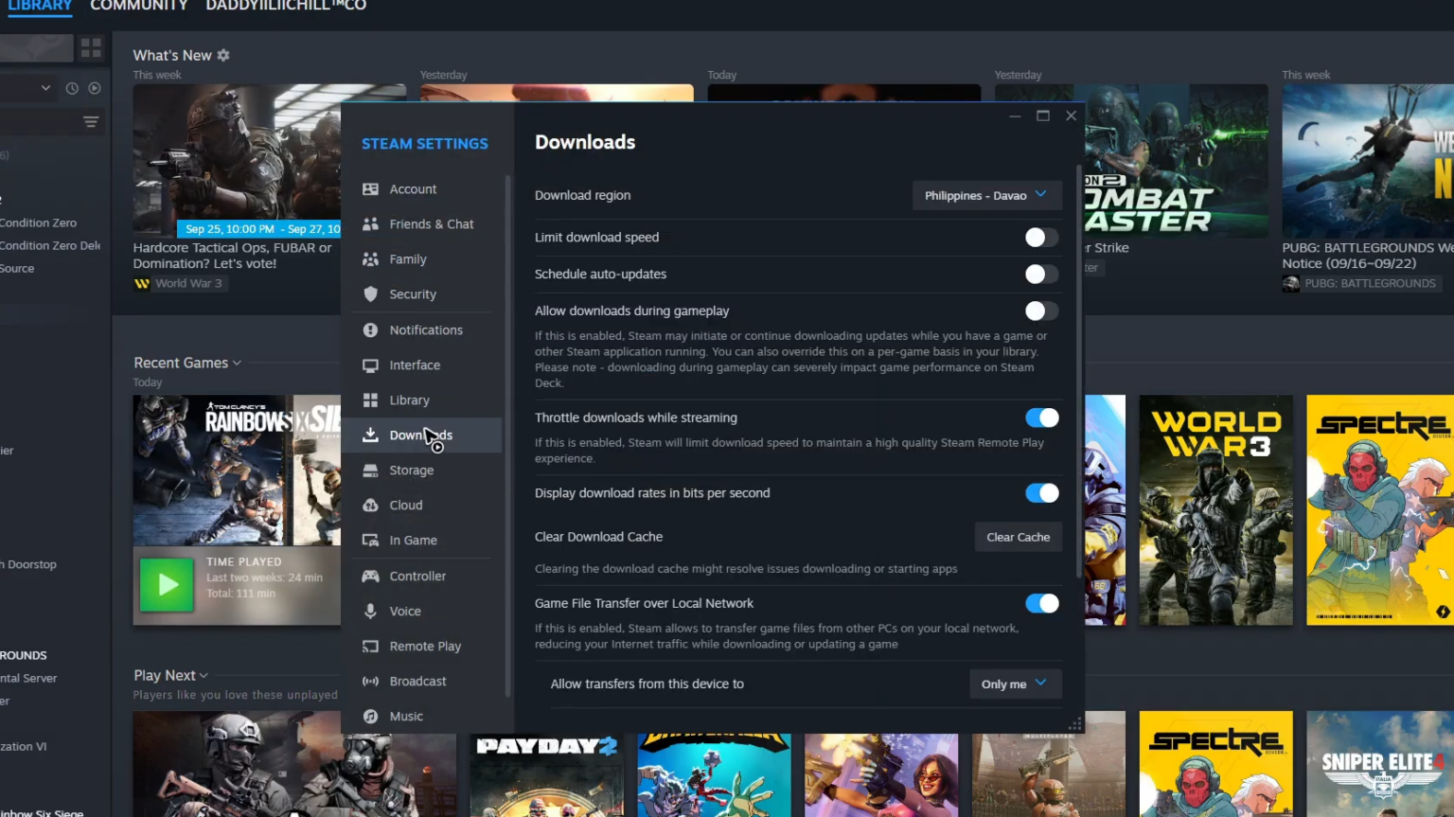Open the Spectre Divide cover beside World War 3
This screenshot has width=1454, height=817.
pyautogui.click(x=1380, y=510)
